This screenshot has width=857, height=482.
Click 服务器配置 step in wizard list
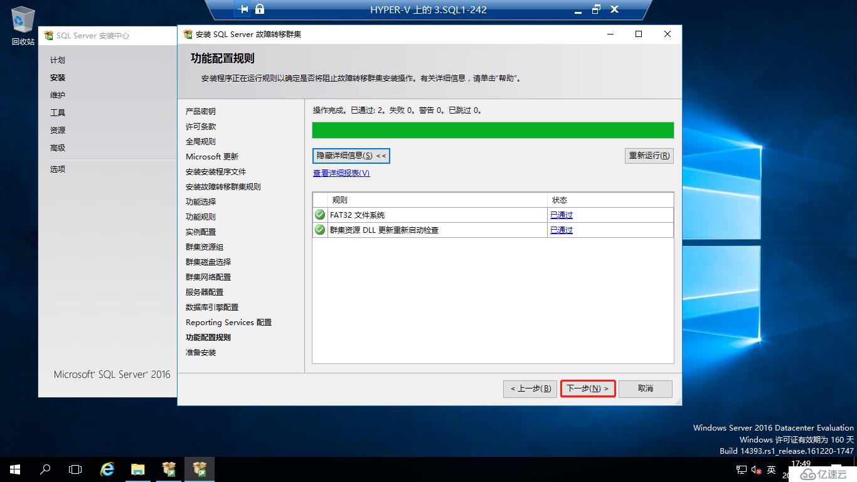coord(205,292)
